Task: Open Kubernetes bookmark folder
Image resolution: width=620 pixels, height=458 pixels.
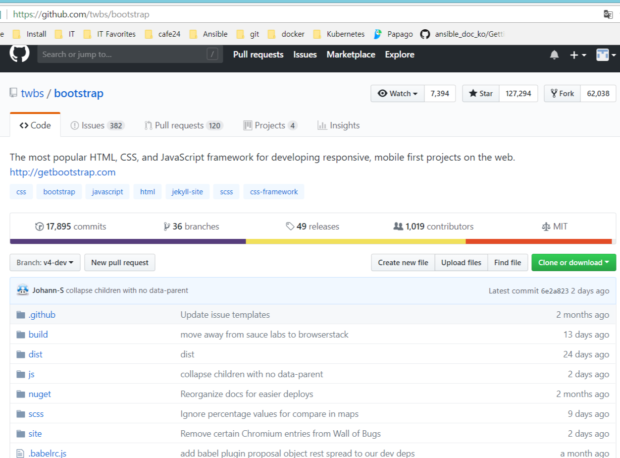Action: coord(339,34)
